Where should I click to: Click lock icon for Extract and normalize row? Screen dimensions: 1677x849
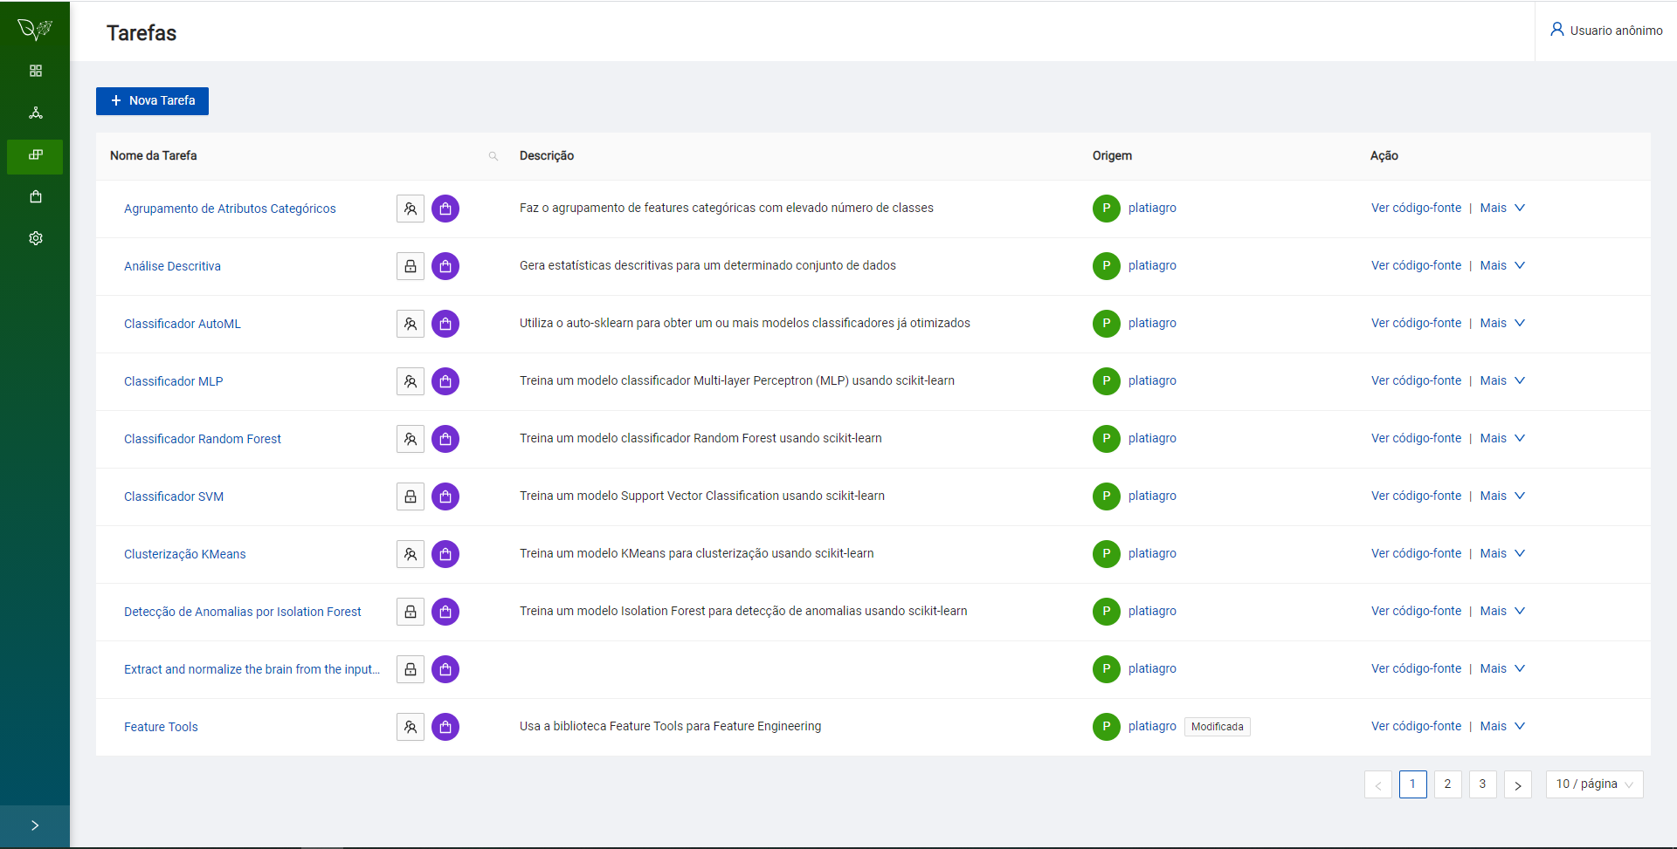click(411, 669)
